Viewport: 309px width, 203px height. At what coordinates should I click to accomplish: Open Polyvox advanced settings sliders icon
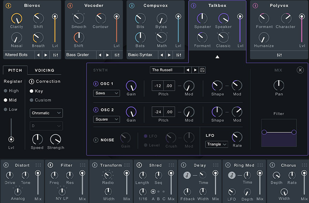tap(279, 55)
